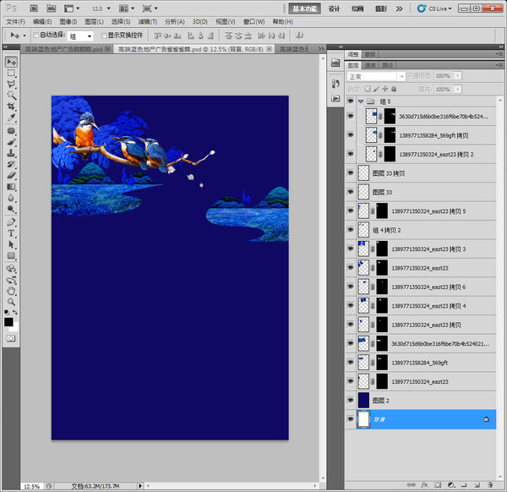Select the Magic Wand tool
The image size is (507, 492).
(x=11, y=95)
